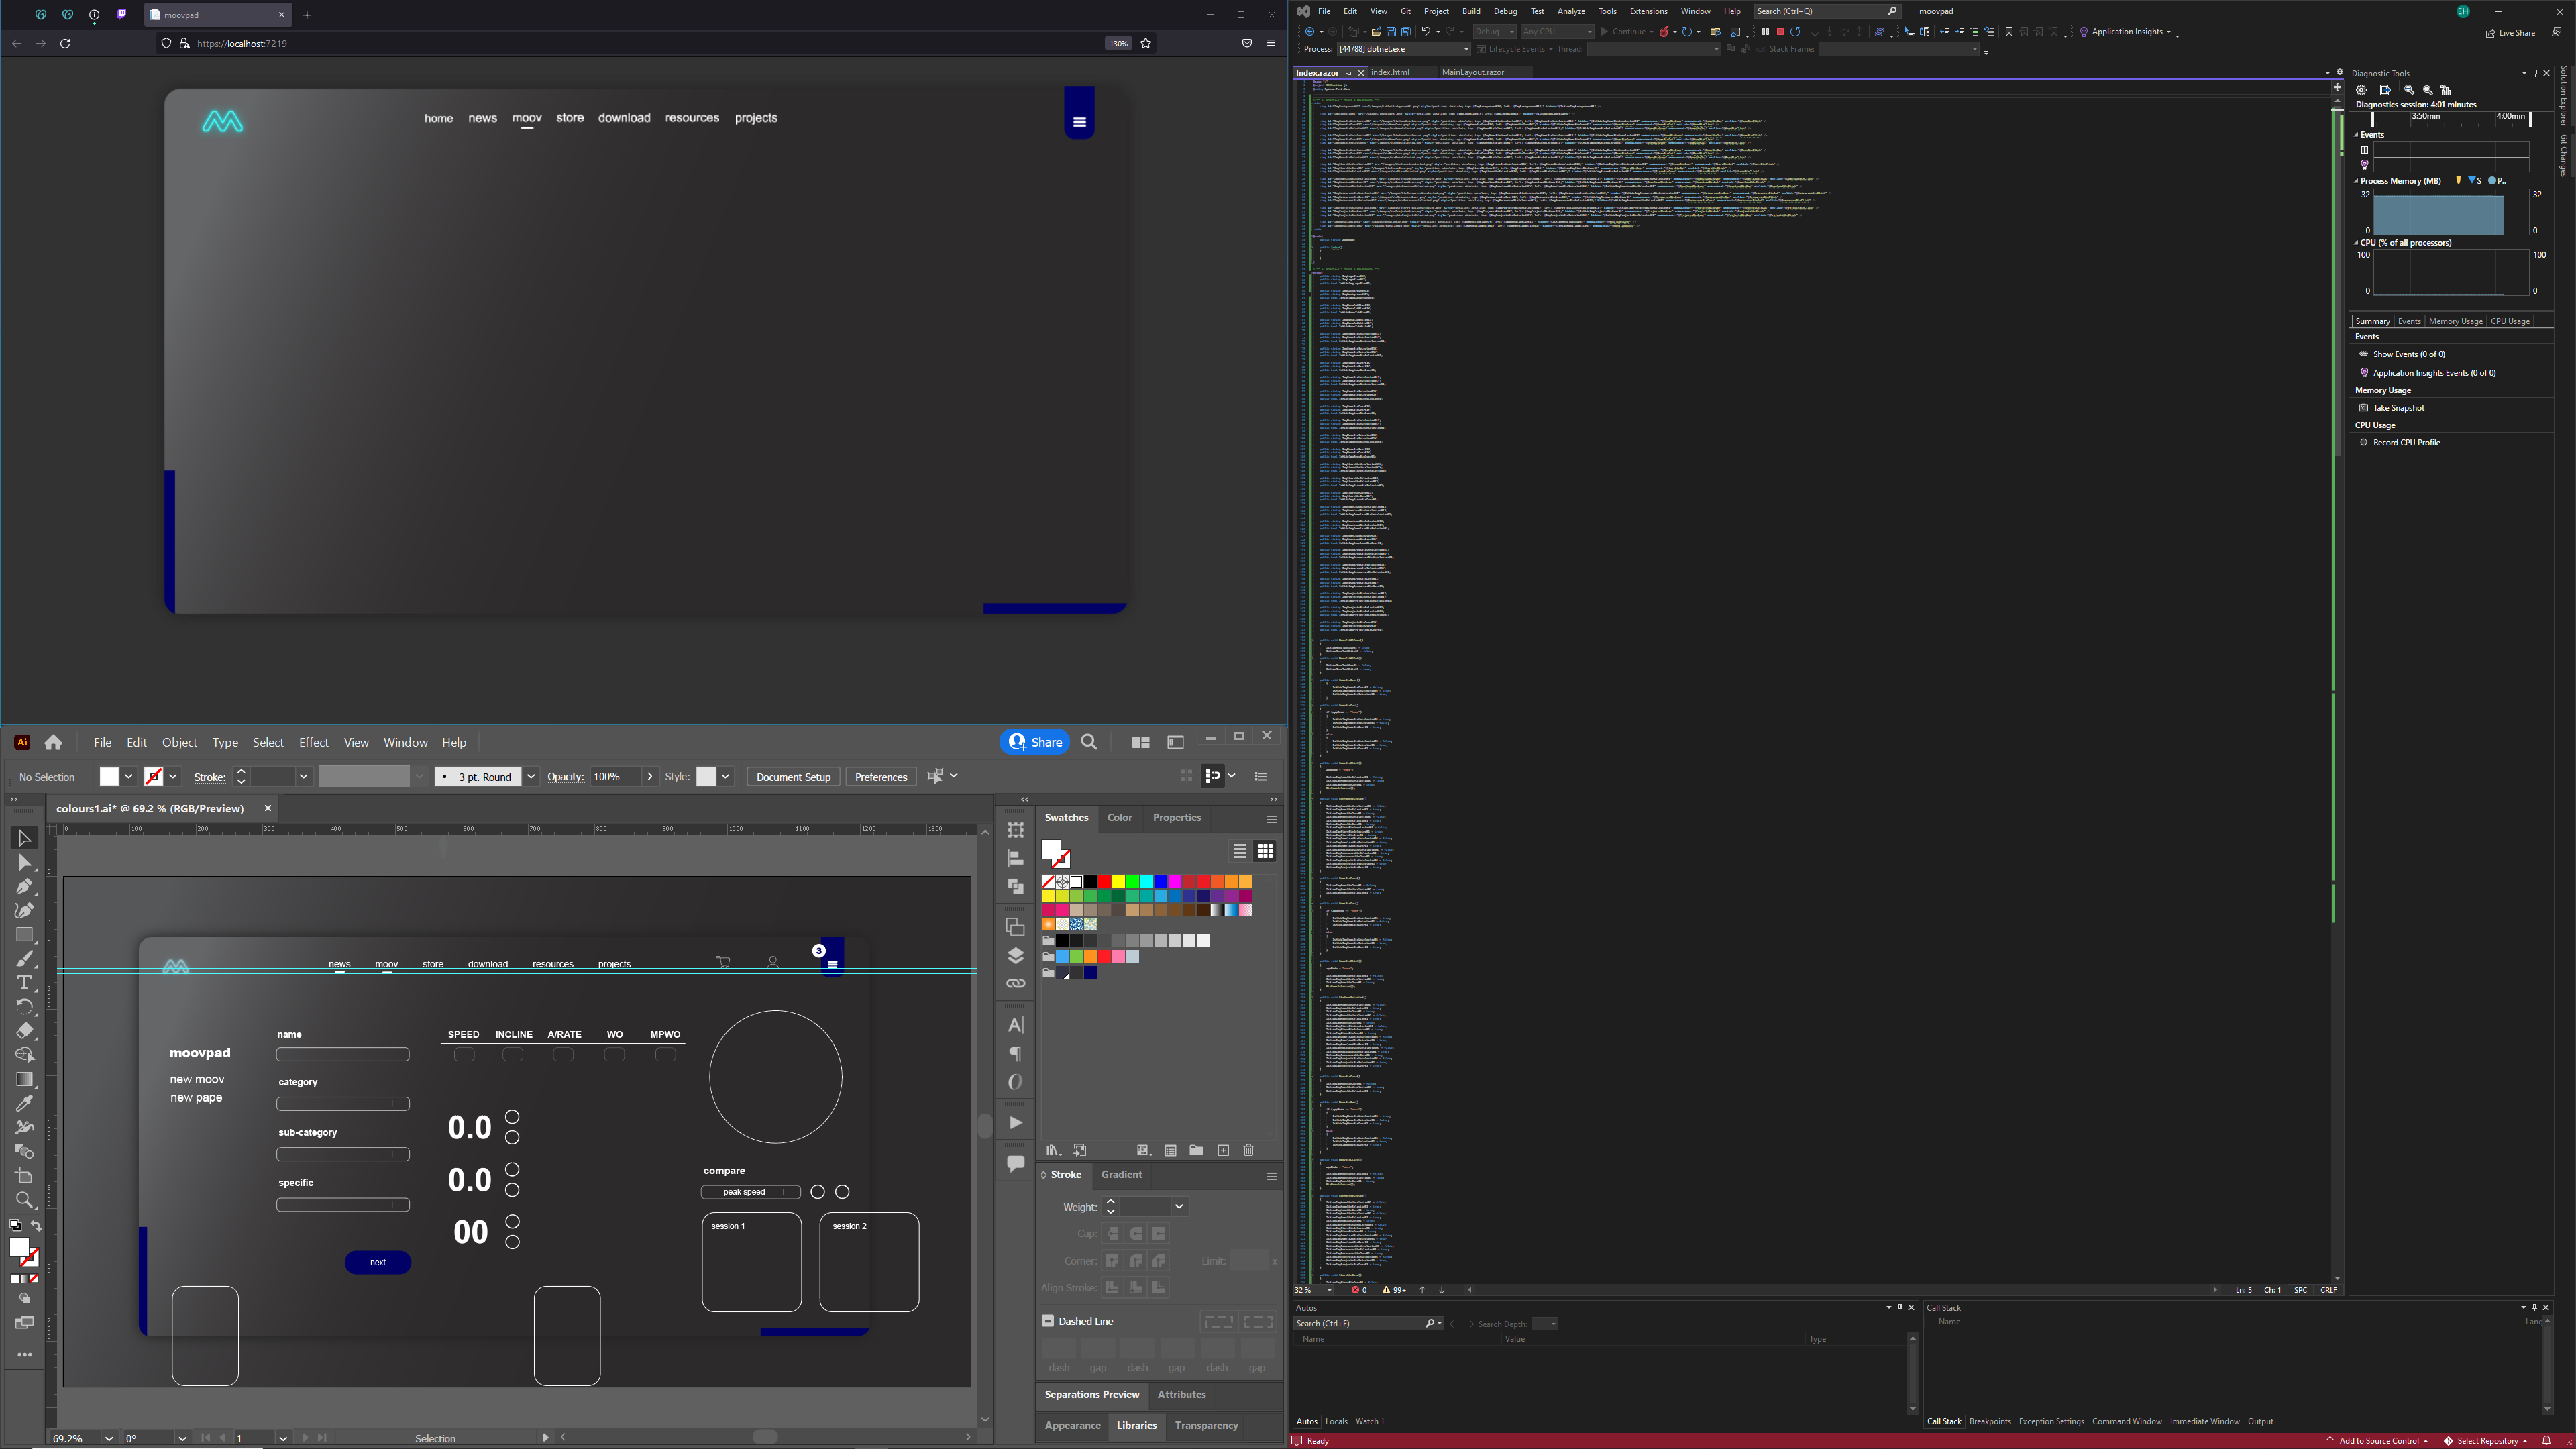Screen dimensions: 2576x1449
Task: Open the Pathfinder panel icon
Action: pos(1015,886)
